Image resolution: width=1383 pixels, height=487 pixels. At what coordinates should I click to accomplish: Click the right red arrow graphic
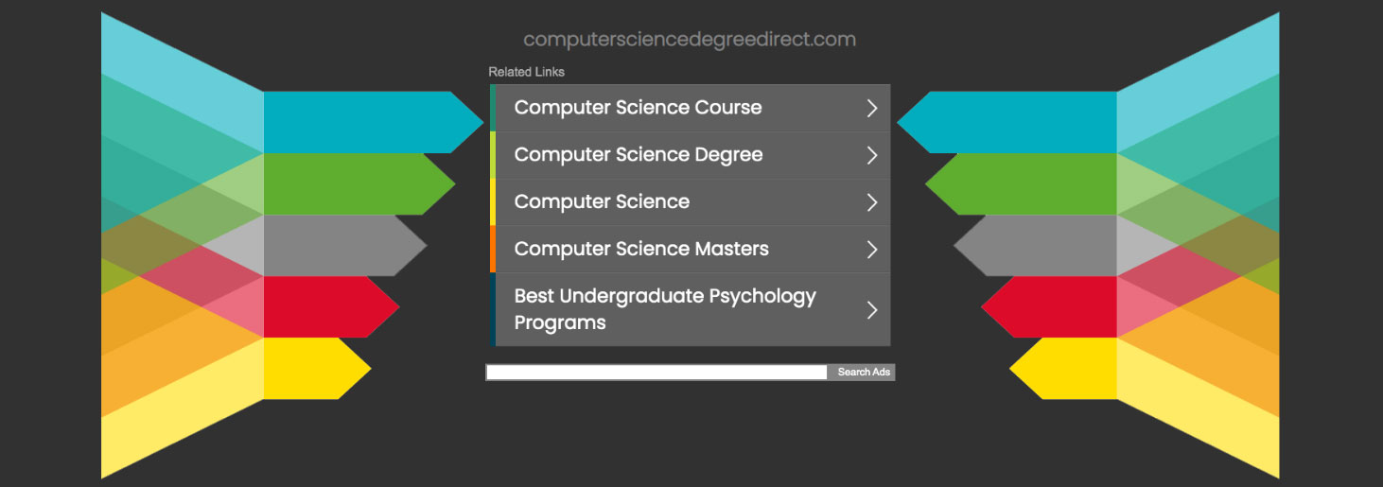coord(1050,306)
